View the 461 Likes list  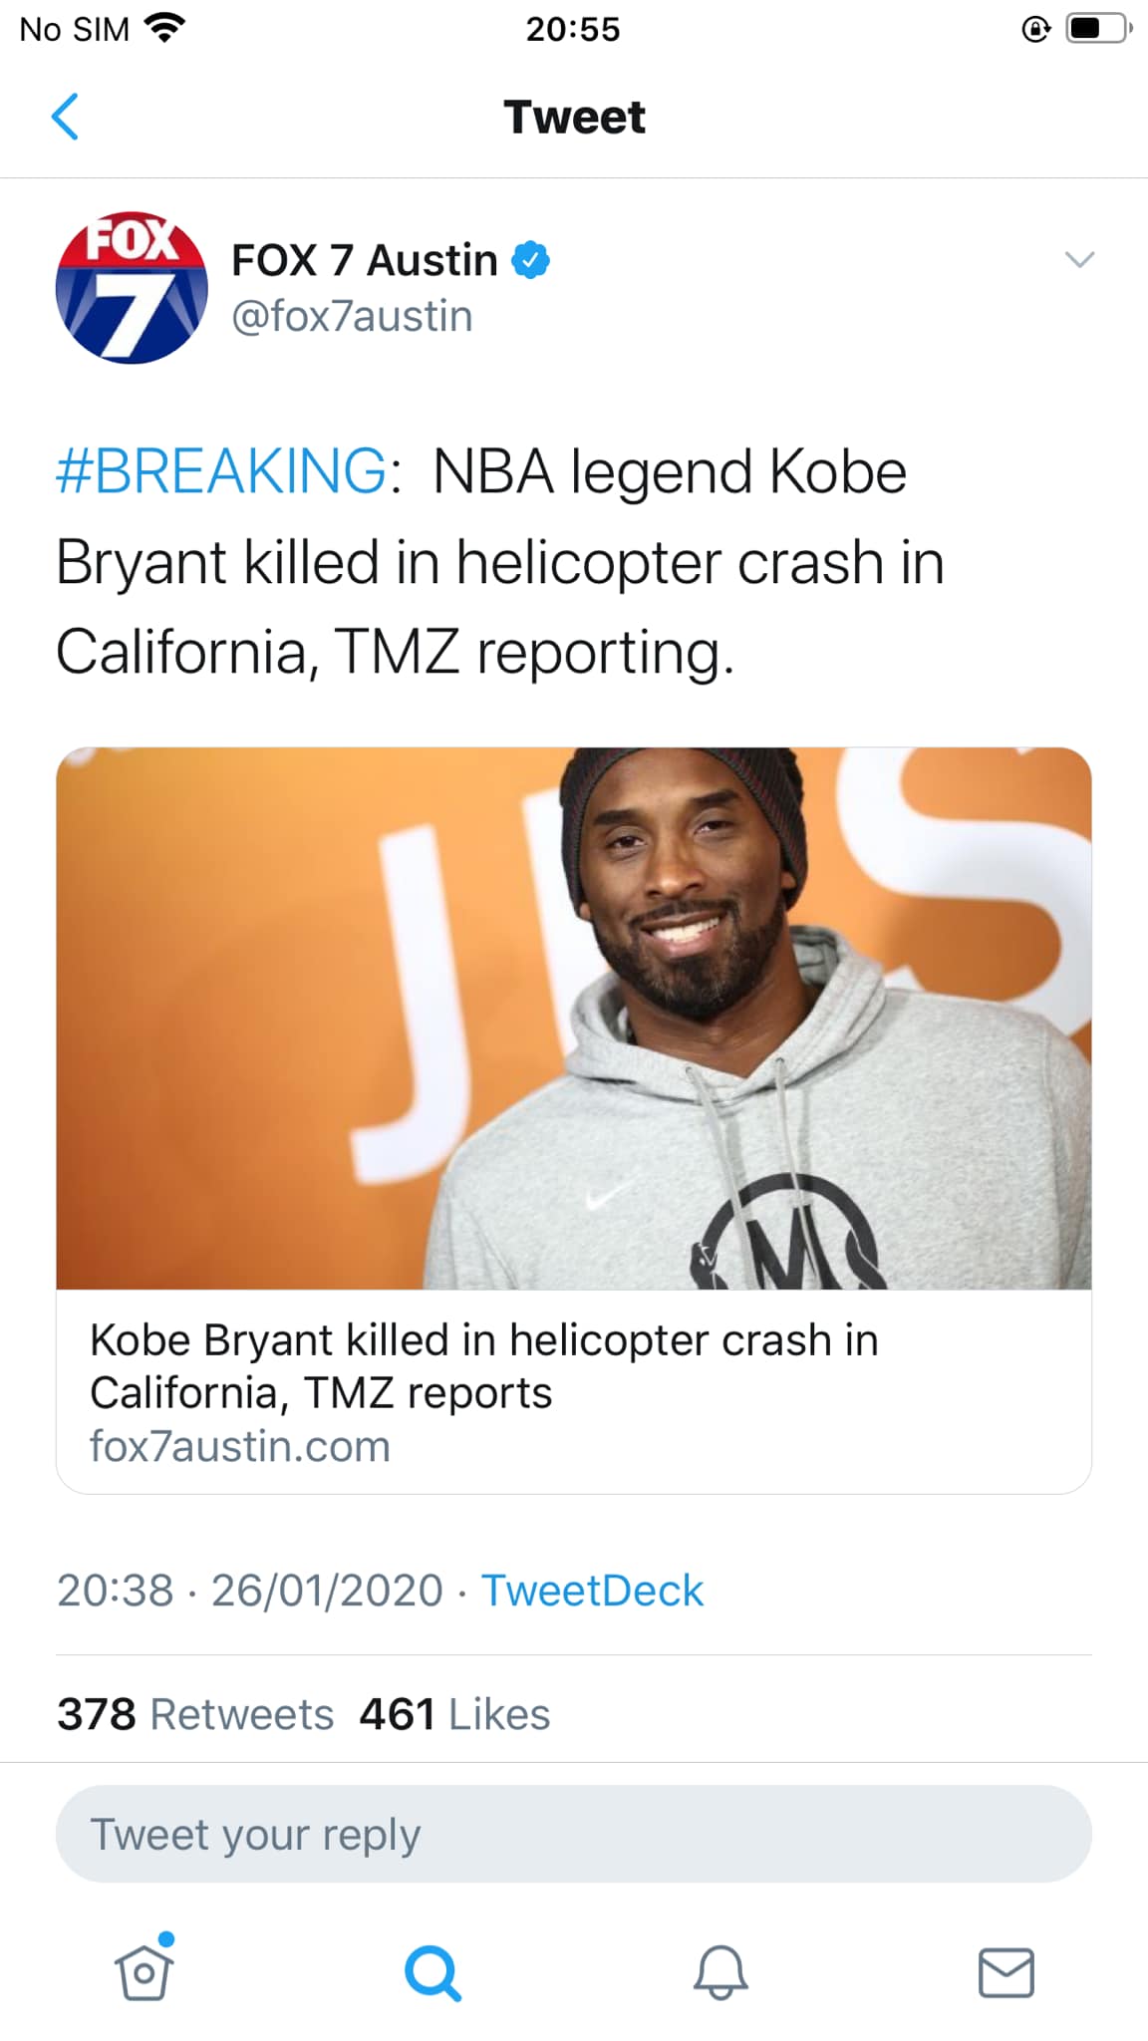click(454, 1714)
